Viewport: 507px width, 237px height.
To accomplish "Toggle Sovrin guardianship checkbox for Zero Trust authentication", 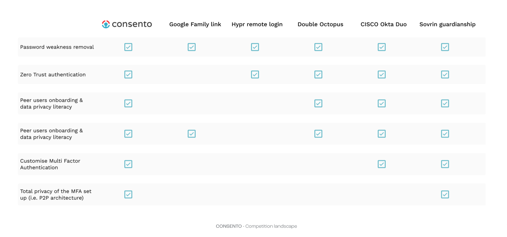I will pos(445,74).
